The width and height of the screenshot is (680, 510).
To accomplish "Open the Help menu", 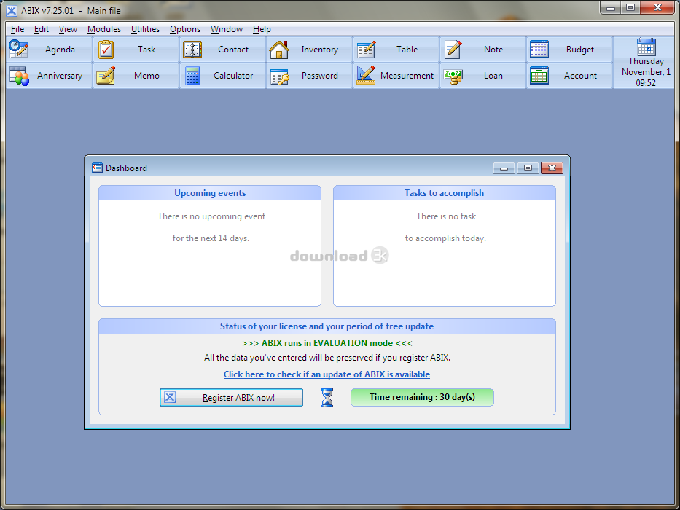I will pyautogui.click(x=262, y=29).
